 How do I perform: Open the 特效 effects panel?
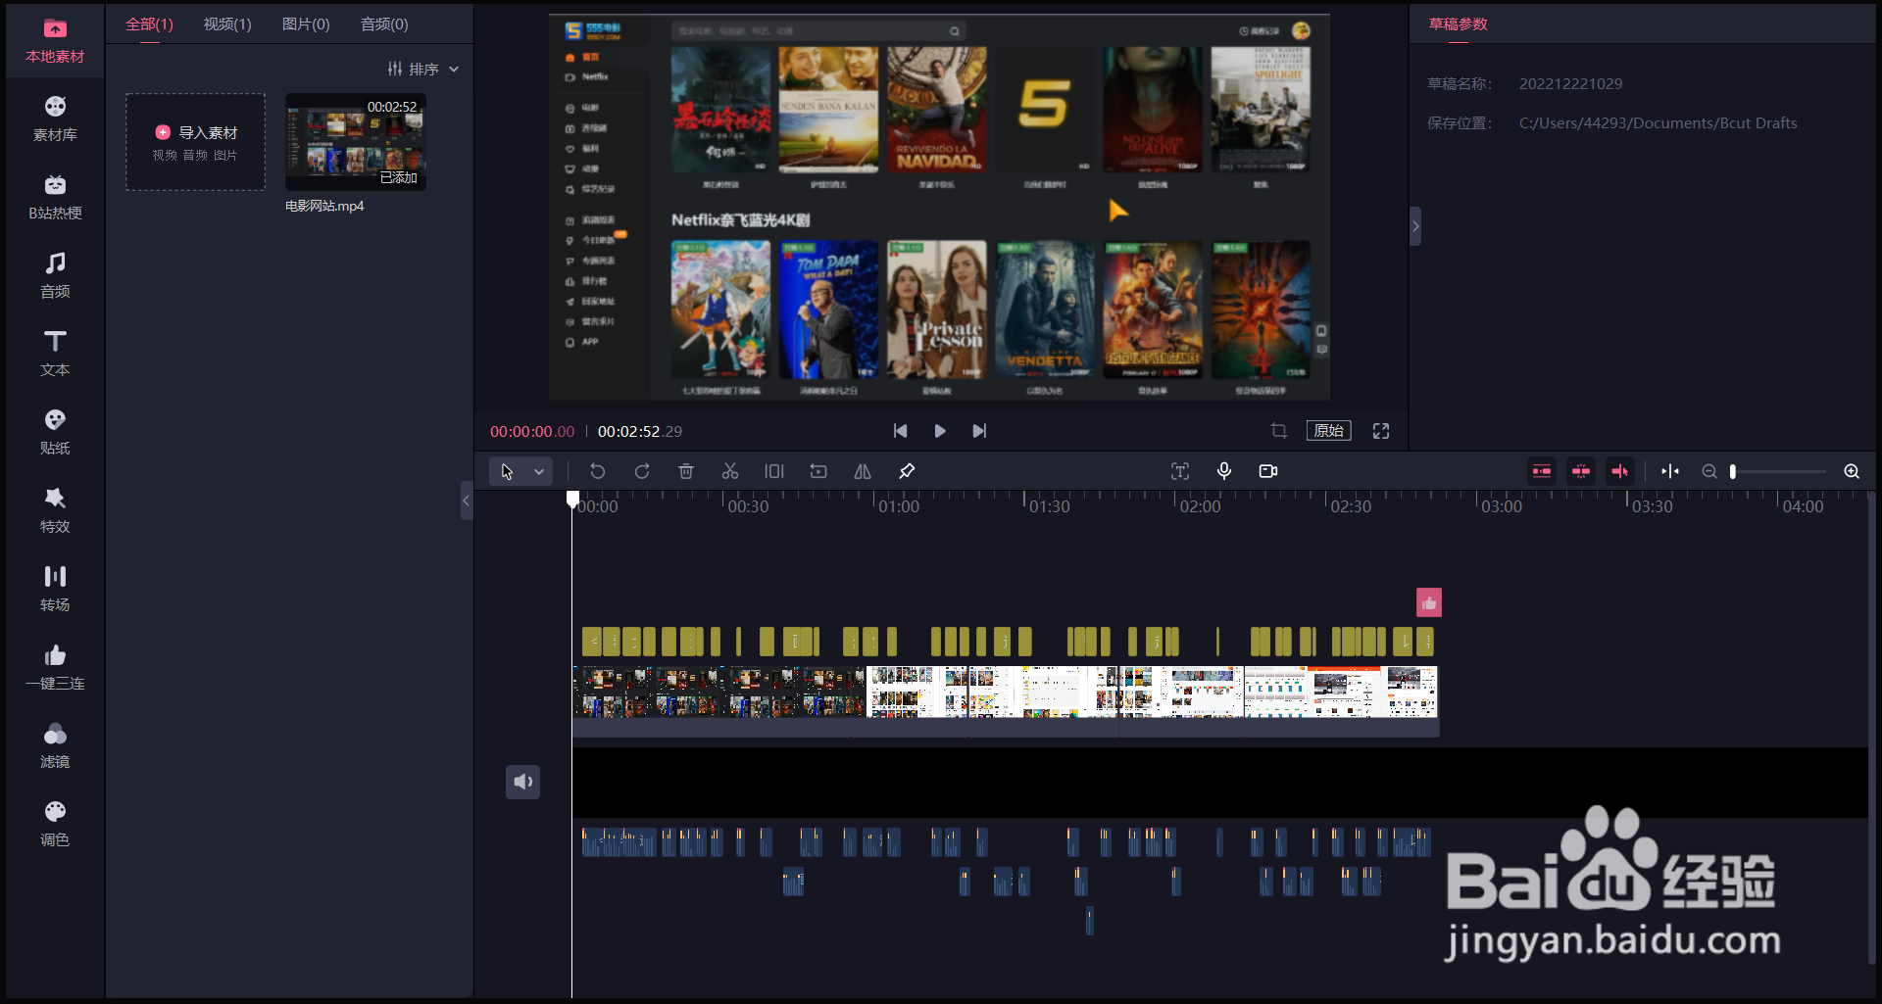[x=55, y=511]
